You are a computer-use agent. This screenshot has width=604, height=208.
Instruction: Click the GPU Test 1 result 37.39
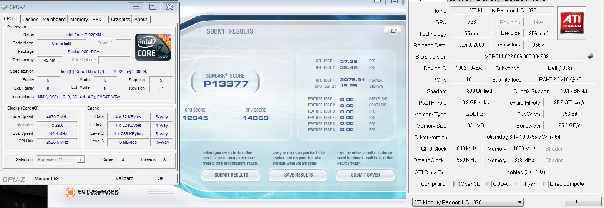click(348, 61)
